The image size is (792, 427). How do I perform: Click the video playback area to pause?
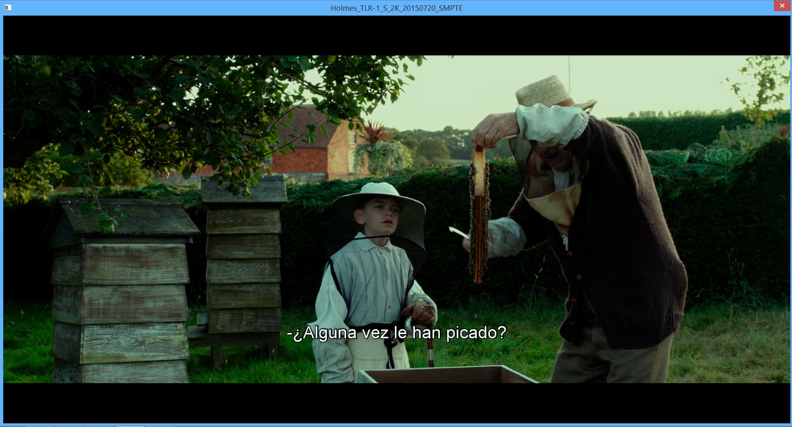(x=396, y=219)
